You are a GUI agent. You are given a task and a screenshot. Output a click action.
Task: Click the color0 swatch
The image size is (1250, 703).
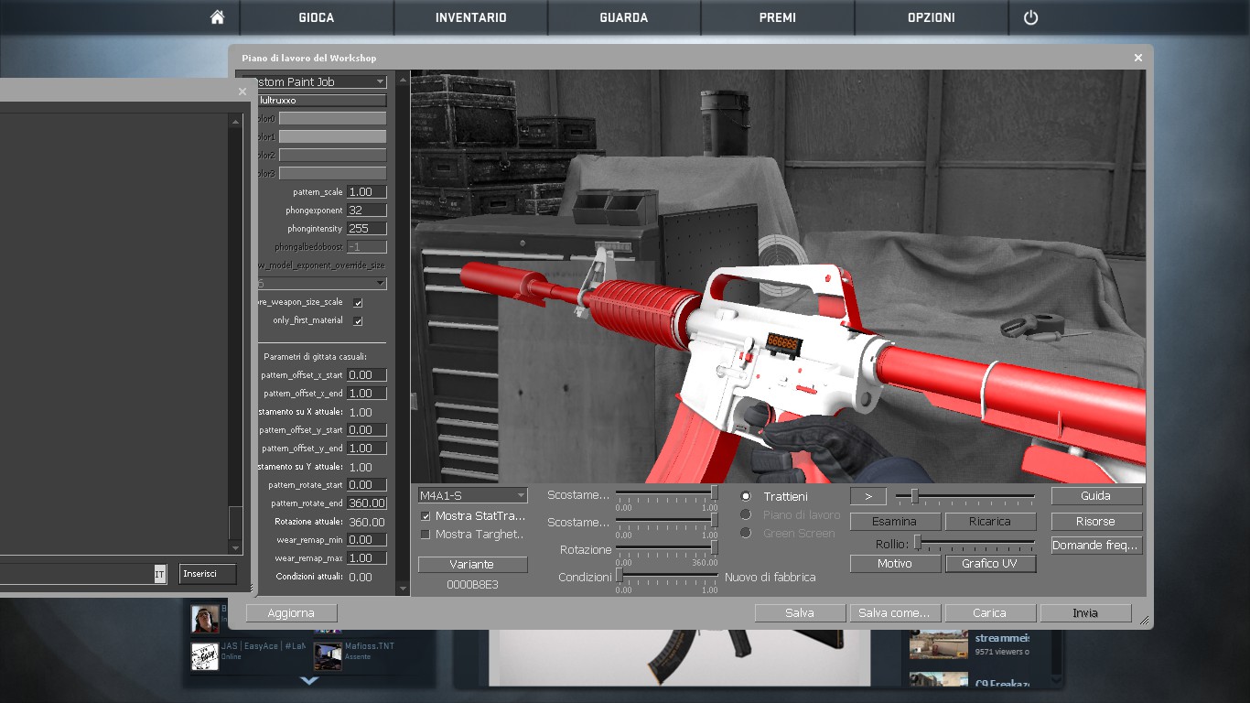[x=332, y=118]
